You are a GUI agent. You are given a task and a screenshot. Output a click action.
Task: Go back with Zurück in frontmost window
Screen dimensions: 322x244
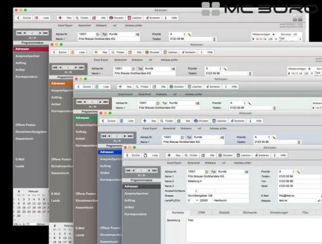click(x=131, y=155)
